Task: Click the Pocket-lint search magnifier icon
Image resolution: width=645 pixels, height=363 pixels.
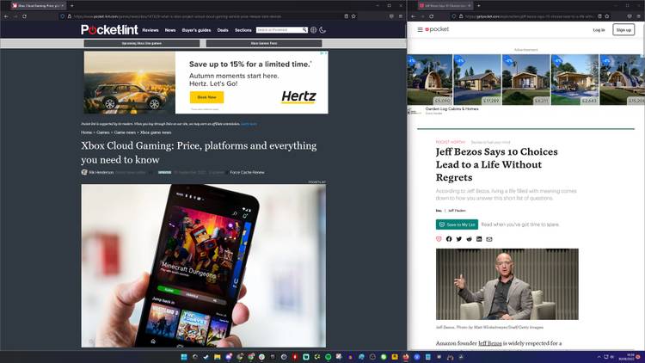Action: click(304, 30)
